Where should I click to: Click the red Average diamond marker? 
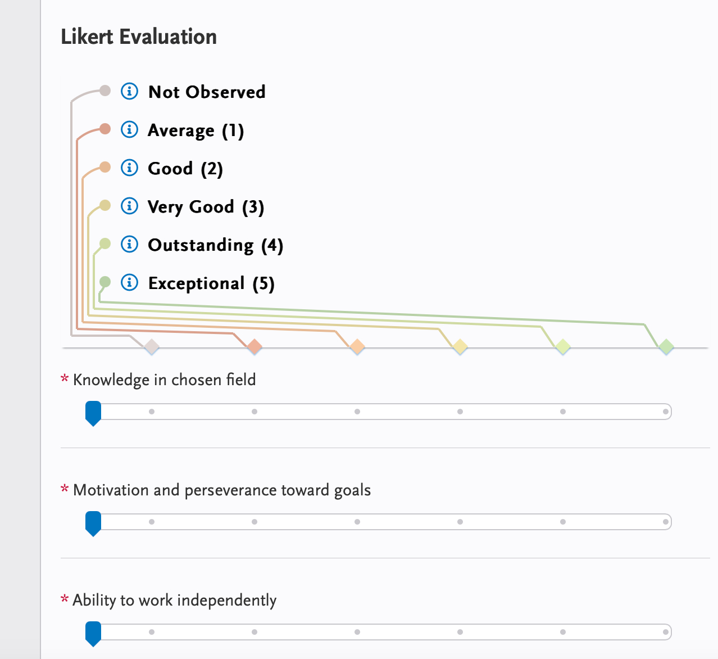[255, 347]
